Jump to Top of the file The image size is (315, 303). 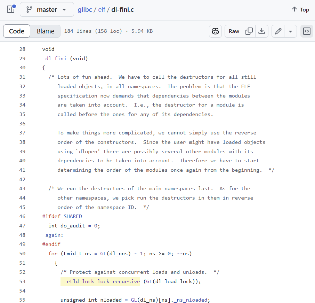coord(300,9)
